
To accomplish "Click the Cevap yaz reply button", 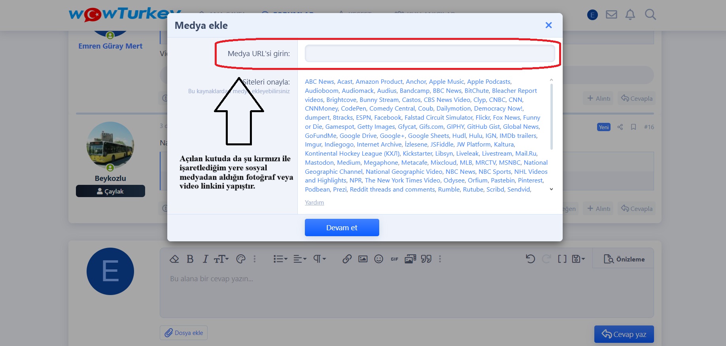I will 624,334.
